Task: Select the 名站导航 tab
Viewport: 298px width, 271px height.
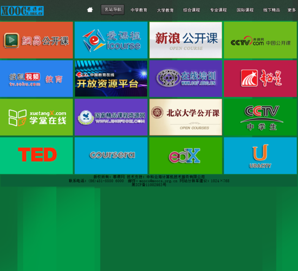Action: (113, 10)
